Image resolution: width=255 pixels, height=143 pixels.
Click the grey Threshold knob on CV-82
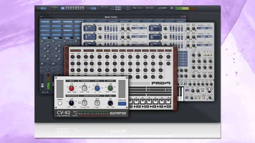84,88
